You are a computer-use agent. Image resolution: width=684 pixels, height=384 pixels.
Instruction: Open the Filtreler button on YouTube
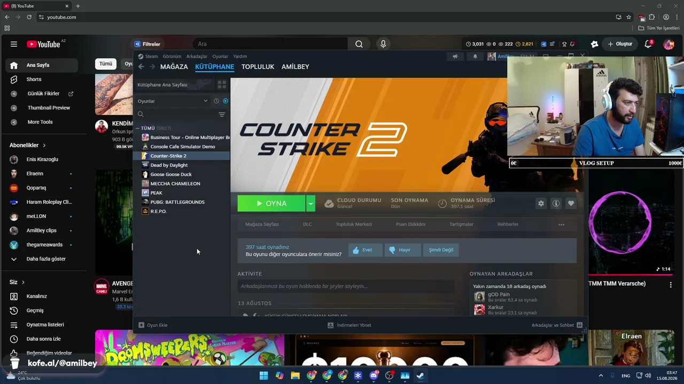(147, 44)
